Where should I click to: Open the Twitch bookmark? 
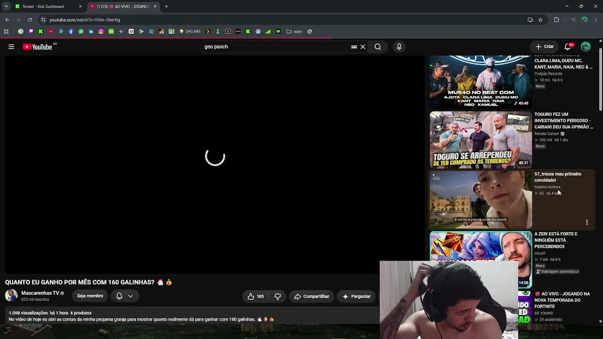(x=31, y=32)
